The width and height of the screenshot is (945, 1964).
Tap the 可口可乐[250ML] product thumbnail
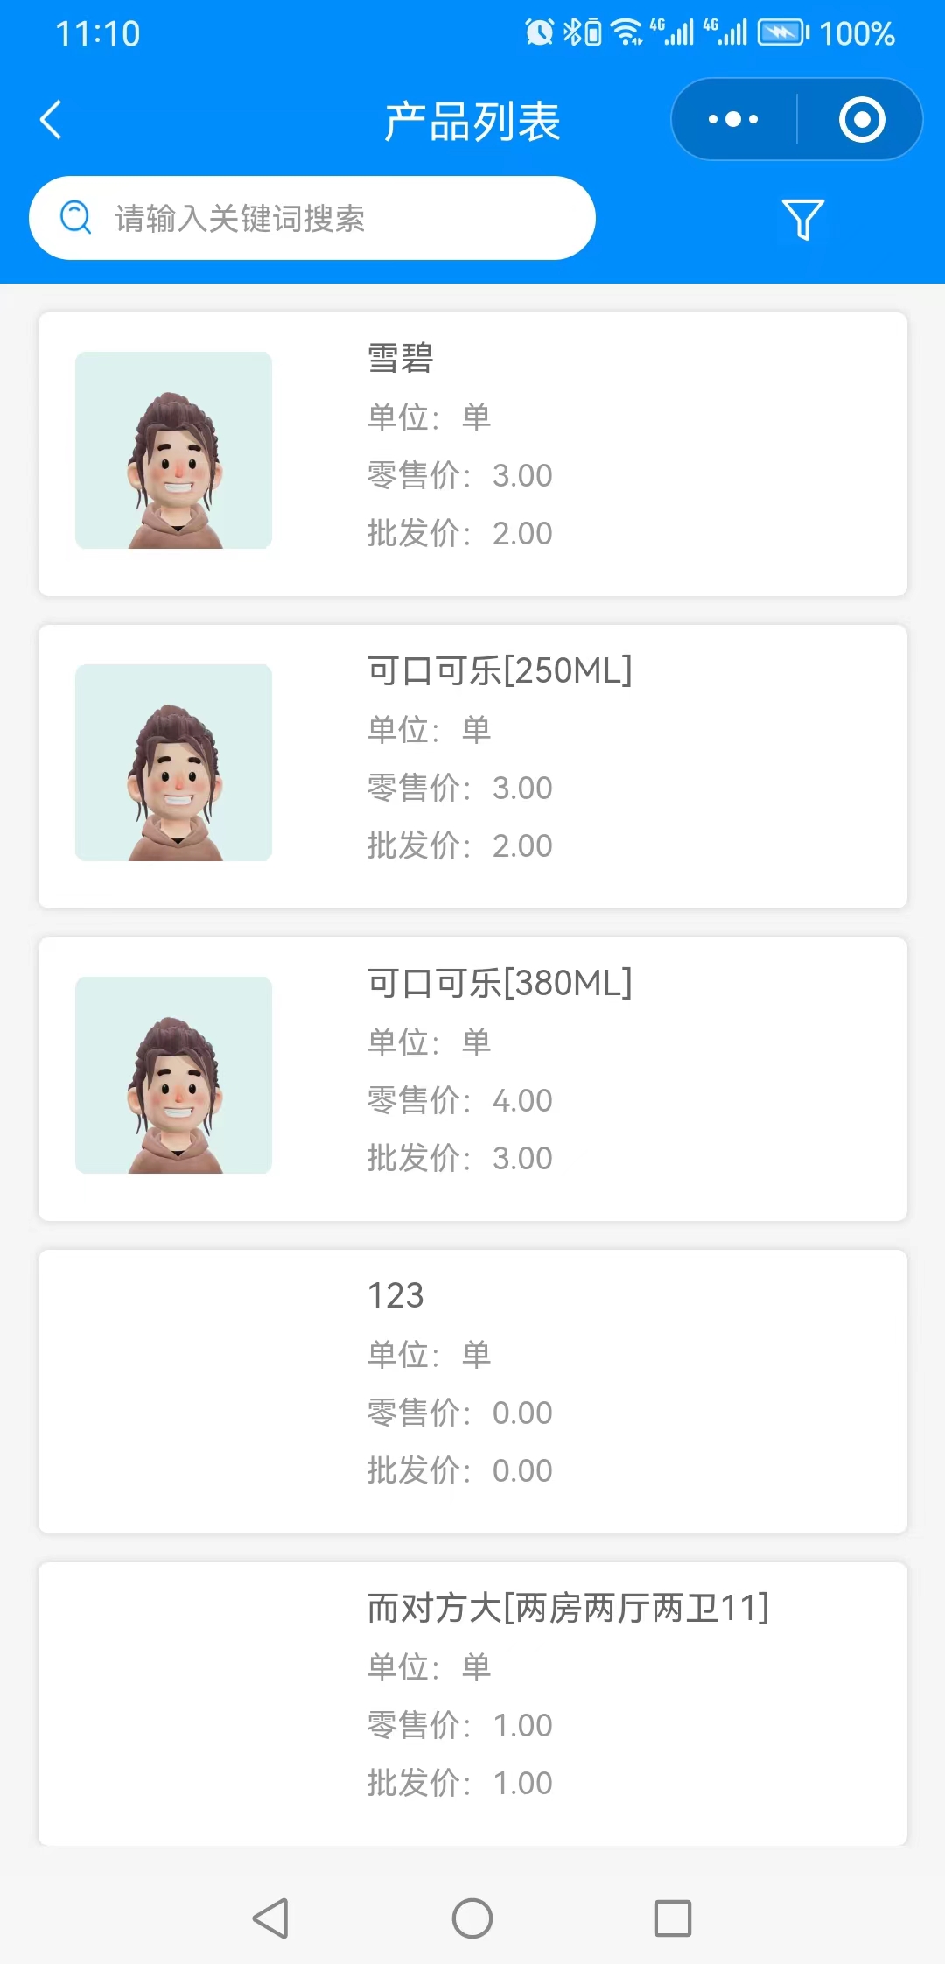pyautogui.click(x=173, y=763)
